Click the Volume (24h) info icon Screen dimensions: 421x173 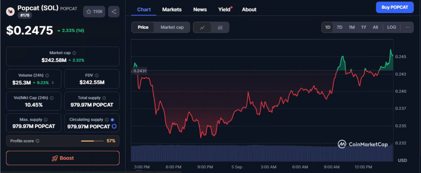(47, 75)
